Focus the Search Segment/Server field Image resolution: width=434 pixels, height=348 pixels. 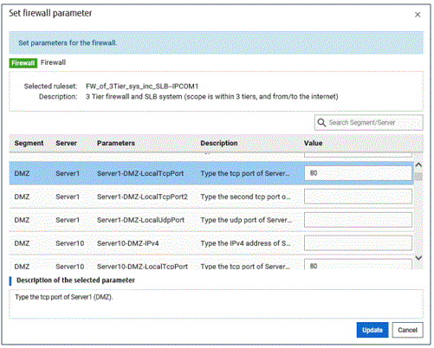(369, 123)
